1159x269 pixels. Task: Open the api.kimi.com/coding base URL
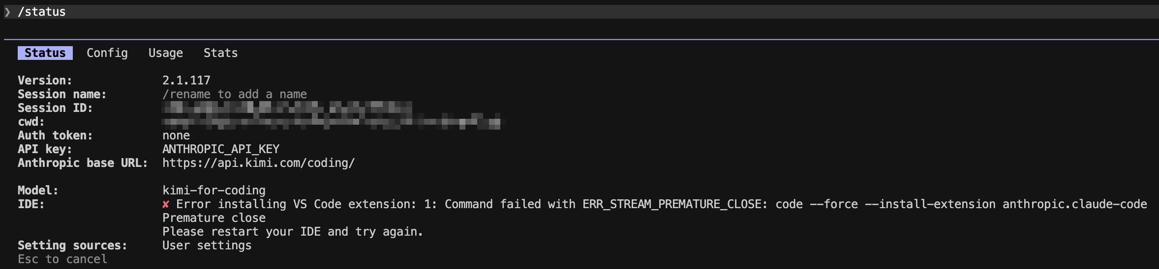pyautogui.click(x=259, y=163)
